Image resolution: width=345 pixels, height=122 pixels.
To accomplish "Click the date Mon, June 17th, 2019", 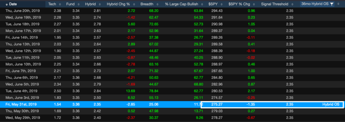I will pyautogui.click(x=23, y=31).
